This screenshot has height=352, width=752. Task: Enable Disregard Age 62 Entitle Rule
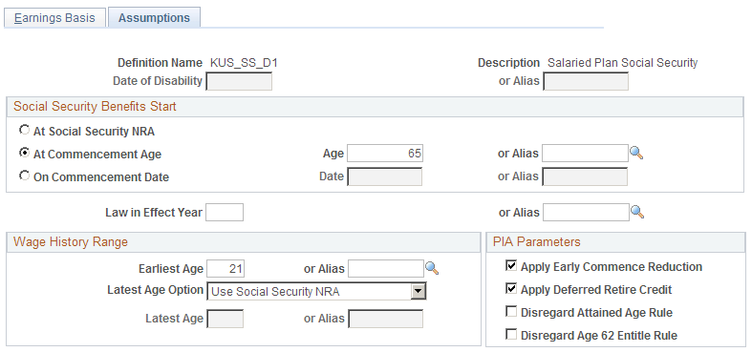click(x=512, y=334)
